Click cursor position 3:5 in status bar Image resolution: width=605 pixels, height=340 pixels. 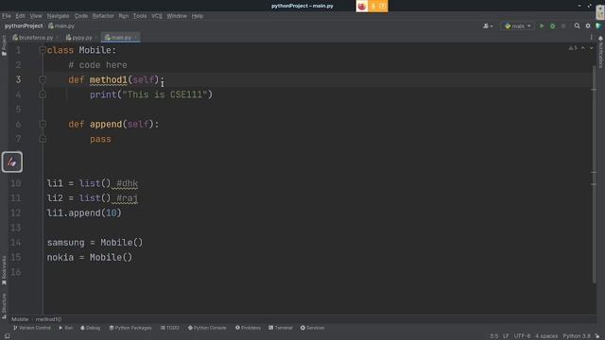point(493,336)
